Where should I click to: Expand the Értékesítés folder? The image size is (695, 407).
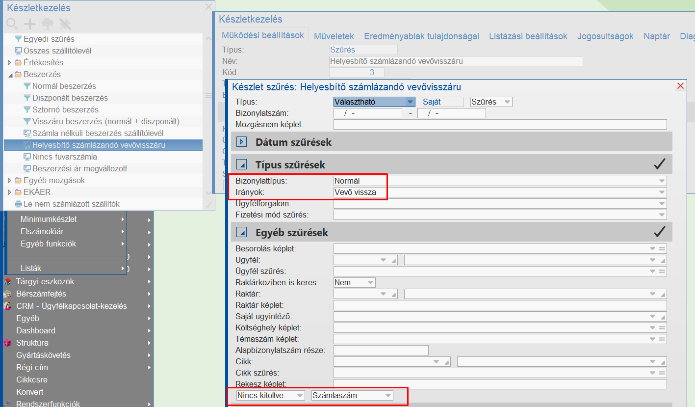pyautogui.click(x=9, y=63)
